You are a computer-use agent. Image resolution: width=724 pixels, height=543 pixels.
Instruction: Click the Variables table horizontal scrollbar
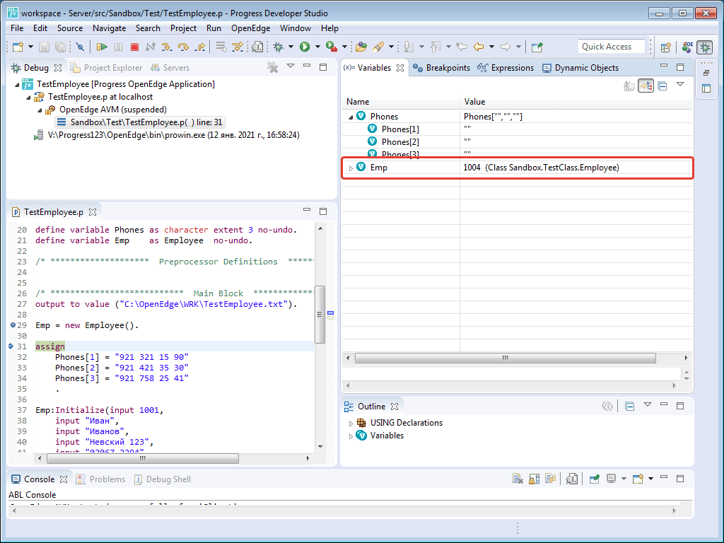pos(505,358)
